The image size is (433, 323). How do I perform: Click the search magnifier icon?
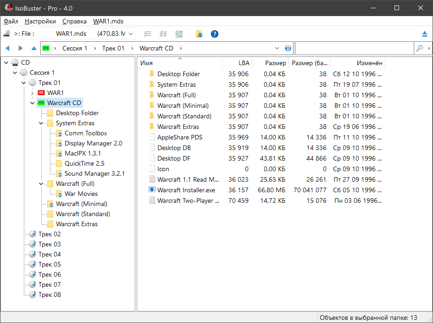click(x=419, y=48)
